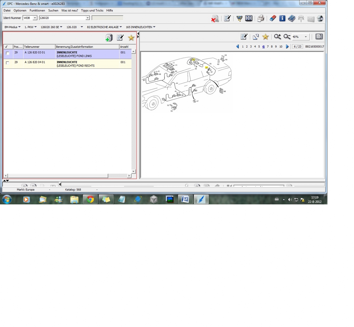
Task: Go to picture page 5
Action: coord(259,47)
